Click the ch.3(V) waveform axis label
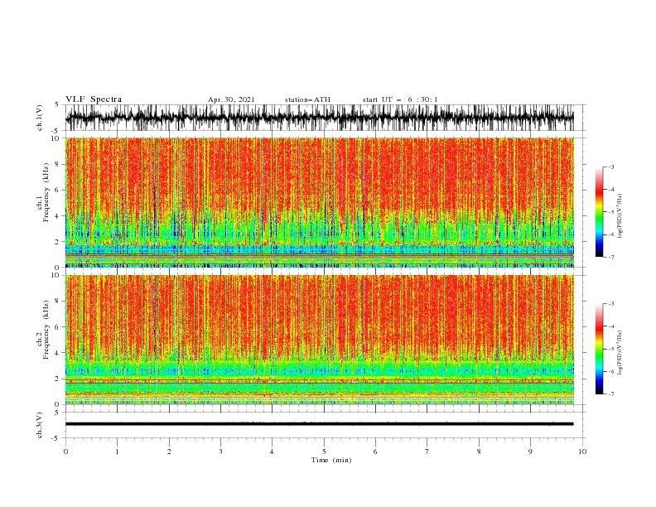The image size is (656, 507). click(40, 425)
